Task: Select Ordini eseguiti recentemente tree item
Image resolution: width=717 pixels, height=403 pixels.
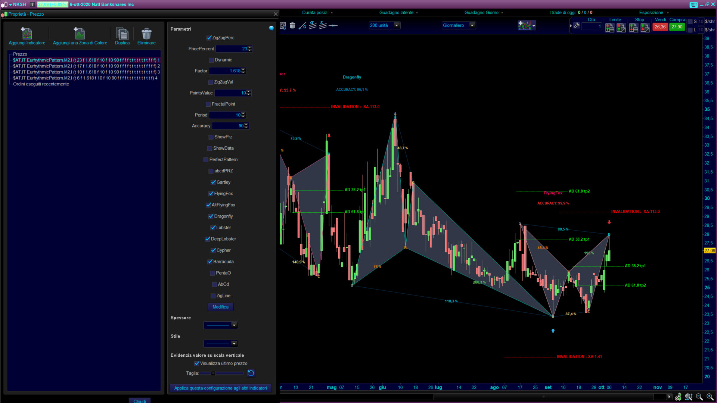Action: [x=41, y=84]
